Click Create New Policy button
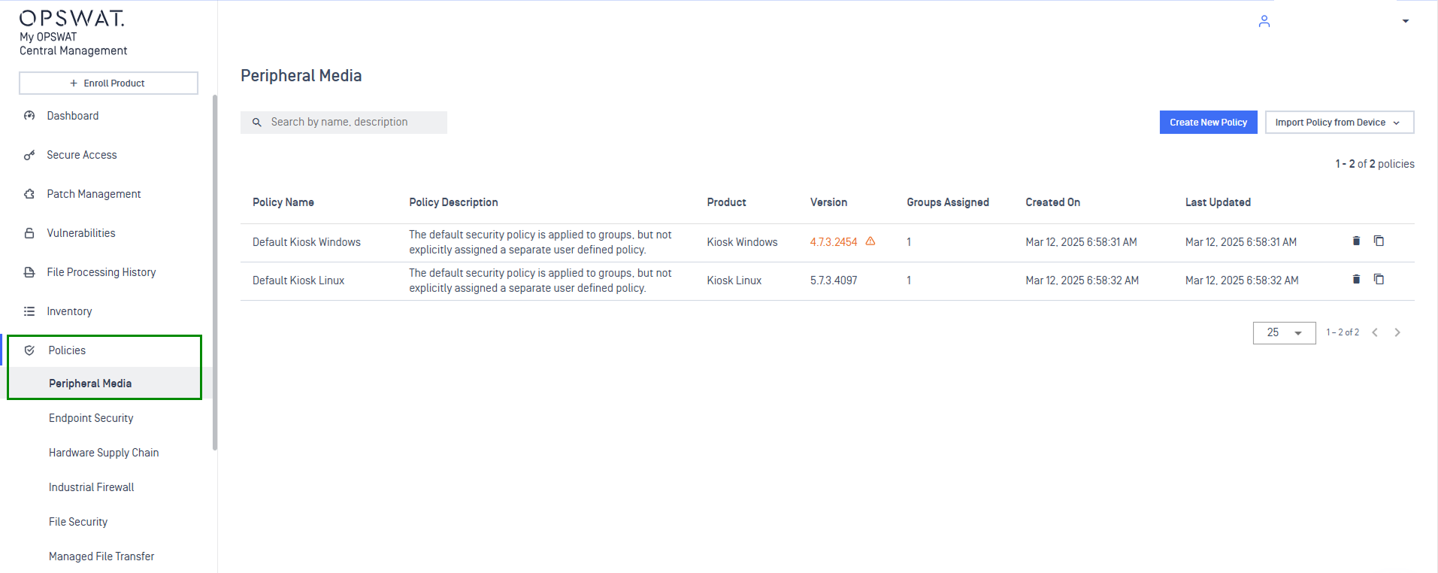Image resolution: width=1438 pixels, height=573 pixels. pyautogui.click(x=1208, y=123)
